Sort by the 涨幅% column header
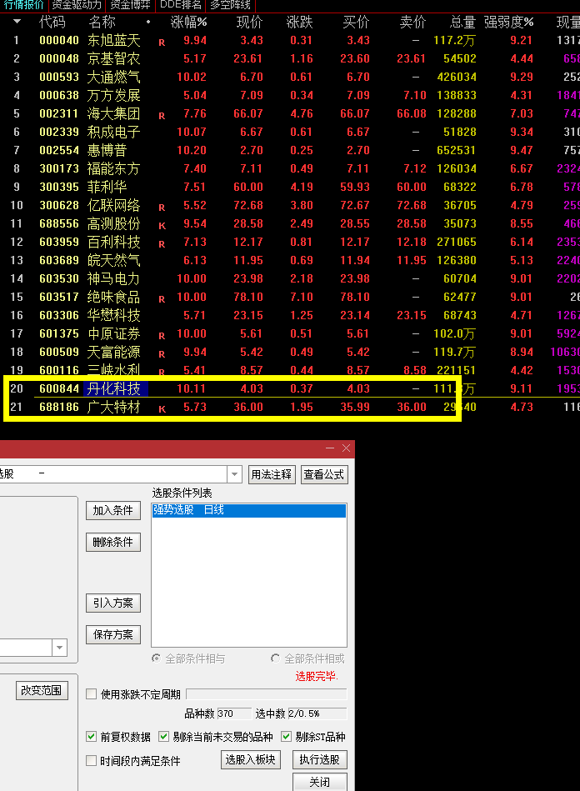 point(188,23)
